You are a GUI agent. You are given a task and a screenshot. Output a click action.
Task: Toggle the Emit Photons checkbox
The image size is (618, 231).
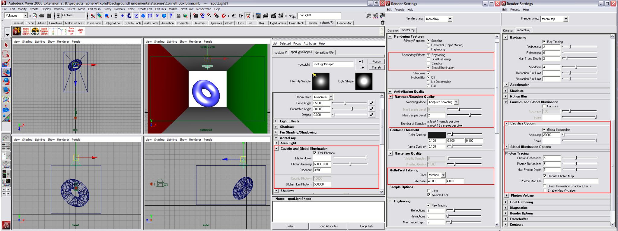pyautogui.click(x=315, y=153)
